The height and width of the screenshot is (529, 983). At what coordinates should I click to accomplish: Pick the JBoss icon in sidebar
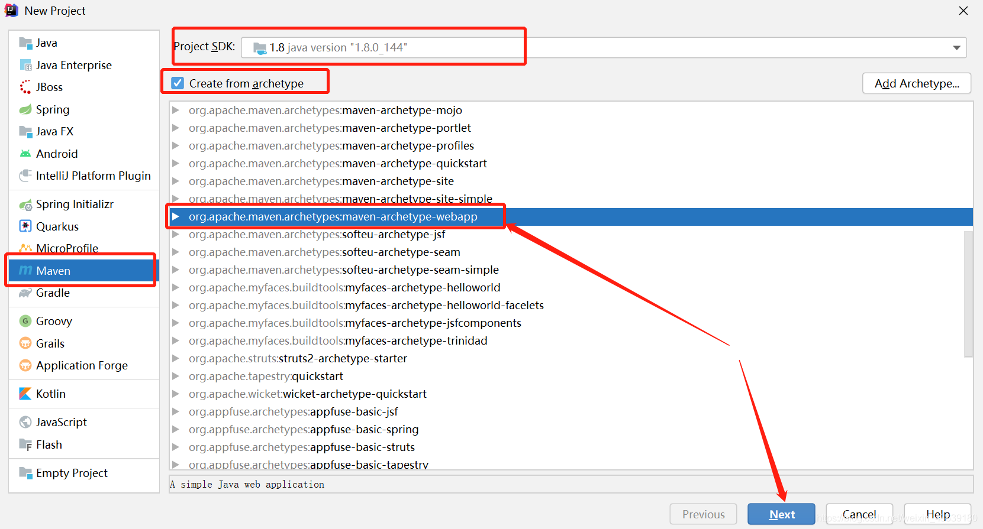coord(25,87)
